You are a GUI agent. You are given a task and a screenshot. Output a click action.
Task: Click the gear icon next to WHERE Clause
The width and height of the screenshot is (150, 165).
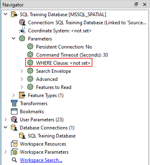(30, 63)
